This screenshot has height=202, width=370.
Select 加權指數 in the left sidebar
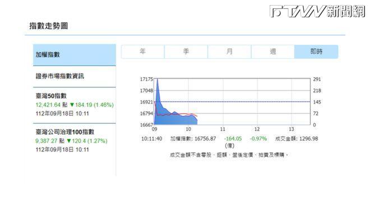75,55
